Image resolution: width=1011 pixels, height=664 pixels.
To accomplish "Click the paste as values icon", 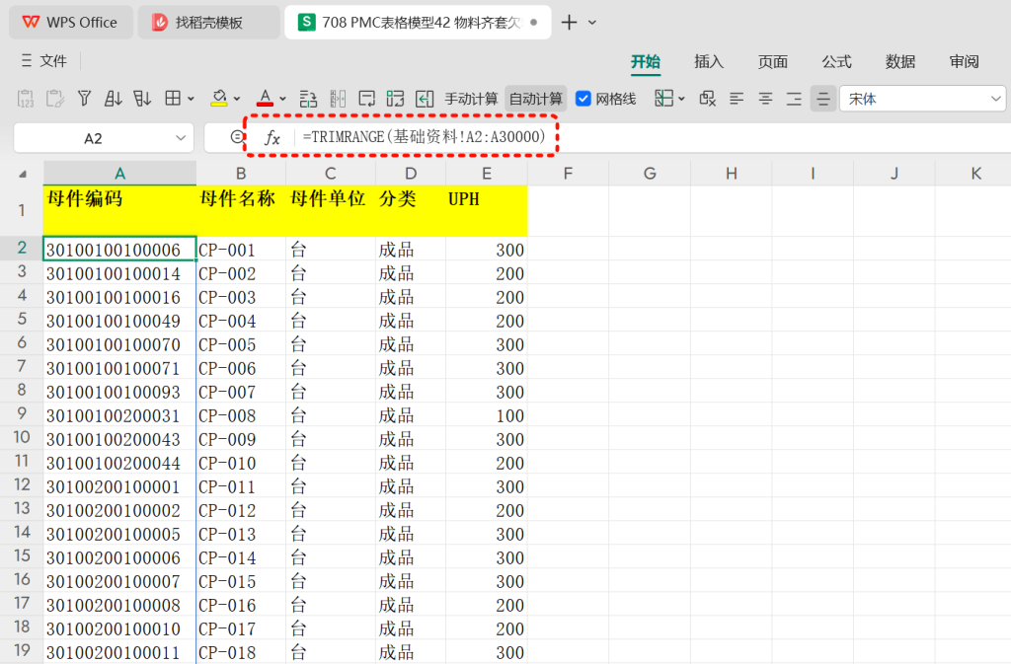I will click(x=26, y=99).
